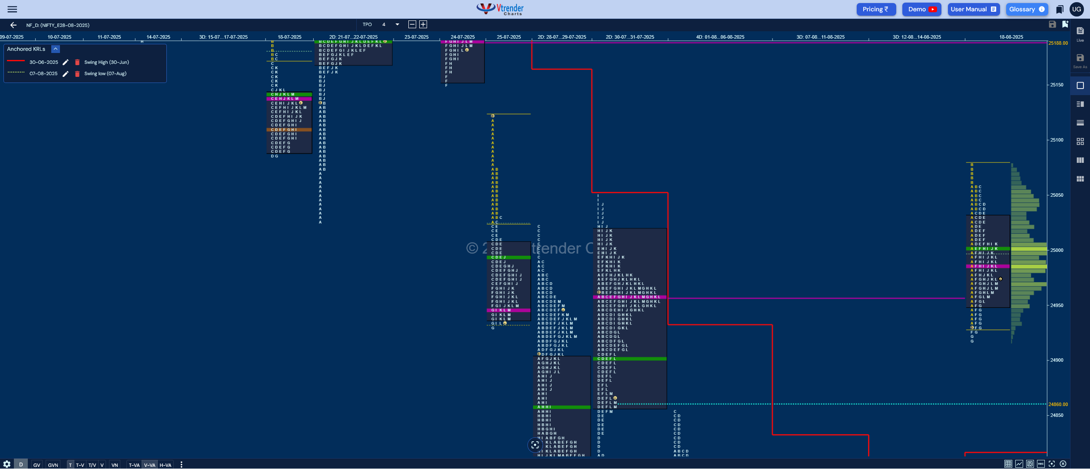Open the Glossary page

(1027, 9)
